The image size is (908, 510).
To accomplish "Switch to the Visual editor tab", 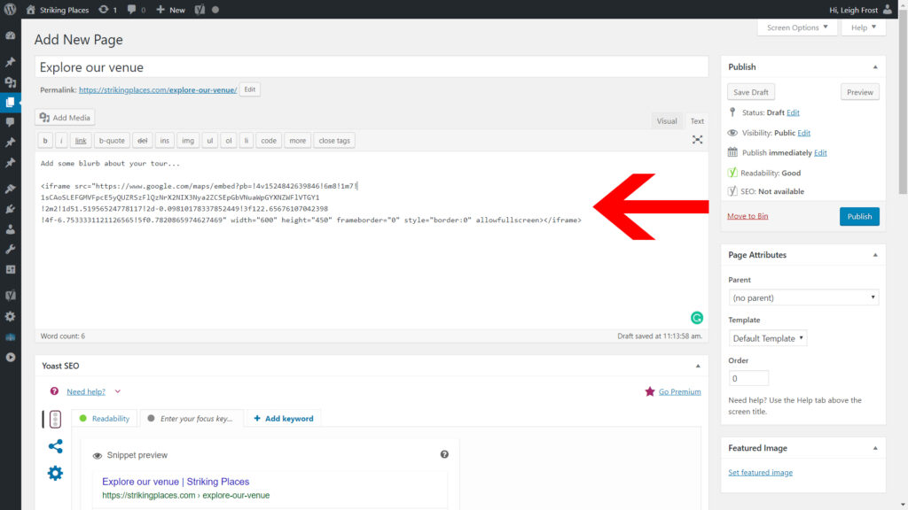I will 667,121.
